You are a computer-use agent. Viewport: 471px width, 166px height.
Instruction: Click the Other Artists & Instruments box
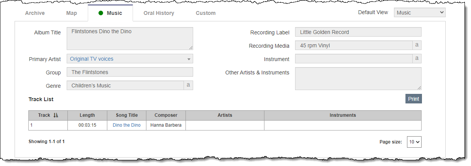pyautogui.click(x=358, y=79)
